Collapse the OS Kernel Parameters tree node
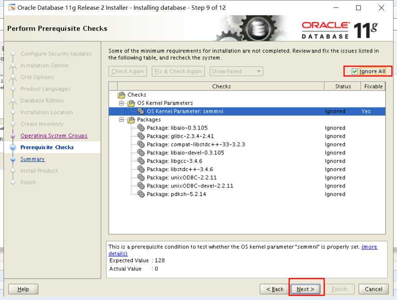The image size is (397, 300). pos(121,103)
